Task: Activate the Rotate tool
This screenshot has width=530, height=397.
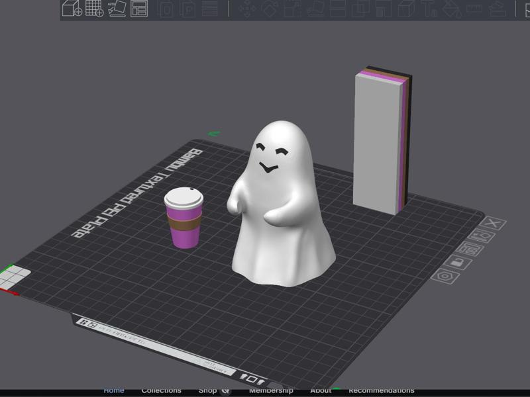Action: tap(269, 9)
